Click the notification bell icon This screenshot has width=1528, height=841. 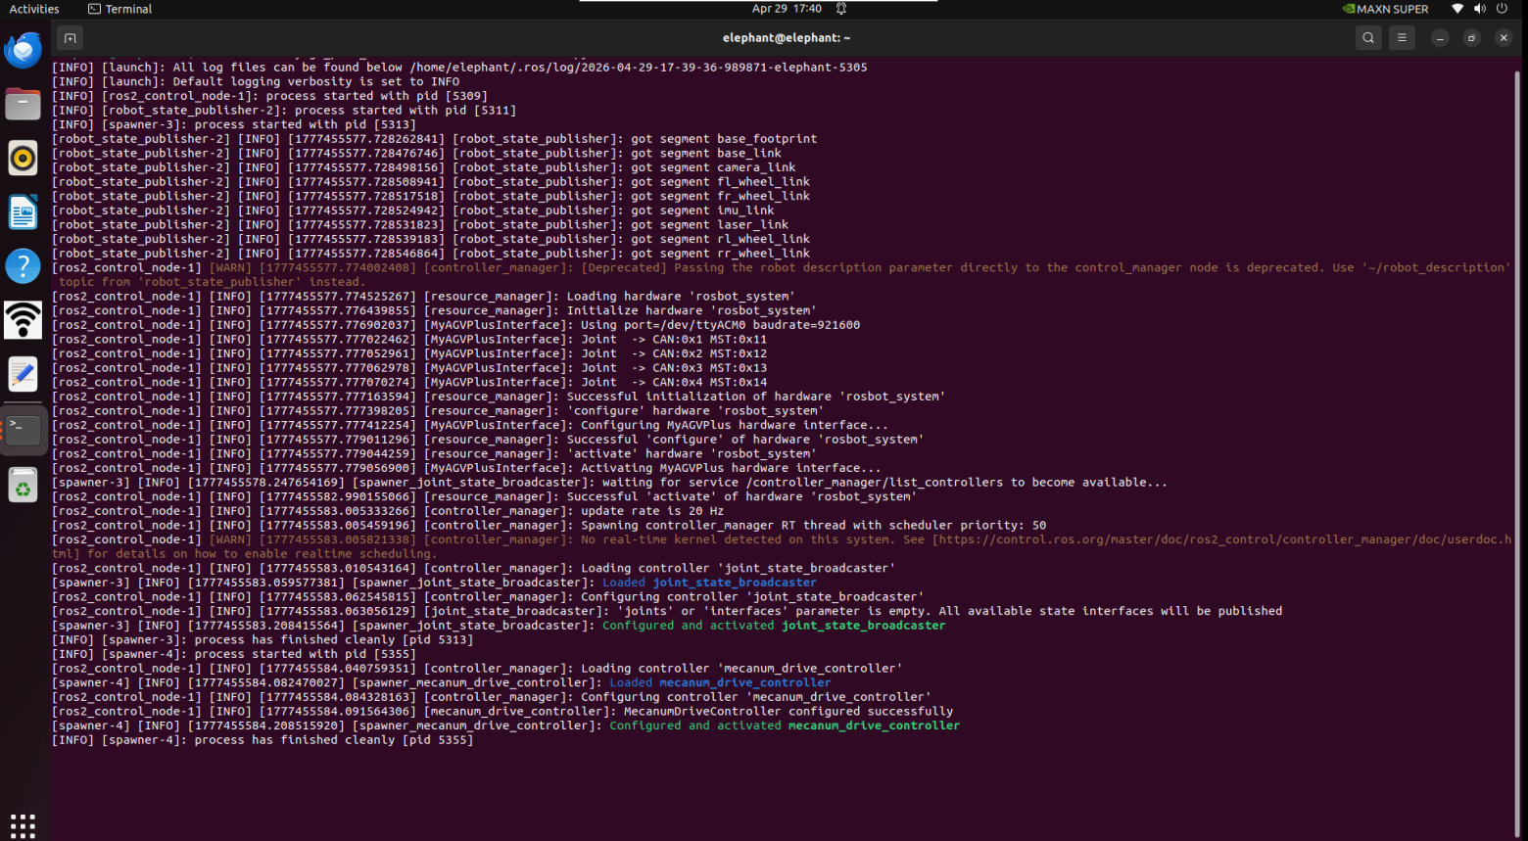(x=841, y=9)
